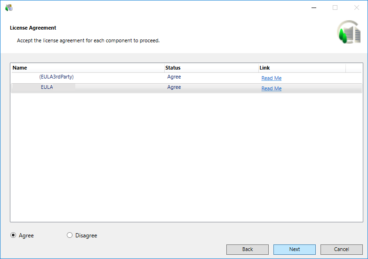The height and width of the screenshot is (259, 368).
Task: Choose the Disagree radio button
Action: coord(70,235)
